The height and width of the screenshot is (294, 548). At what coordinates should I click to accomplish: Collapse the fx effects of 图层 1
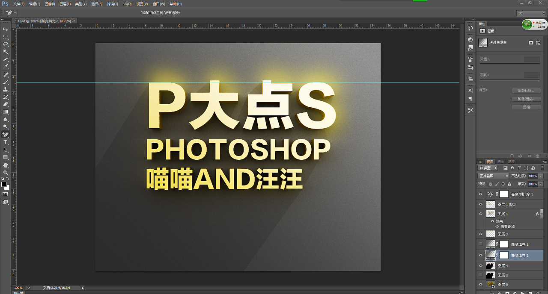(x=542, y=214)
